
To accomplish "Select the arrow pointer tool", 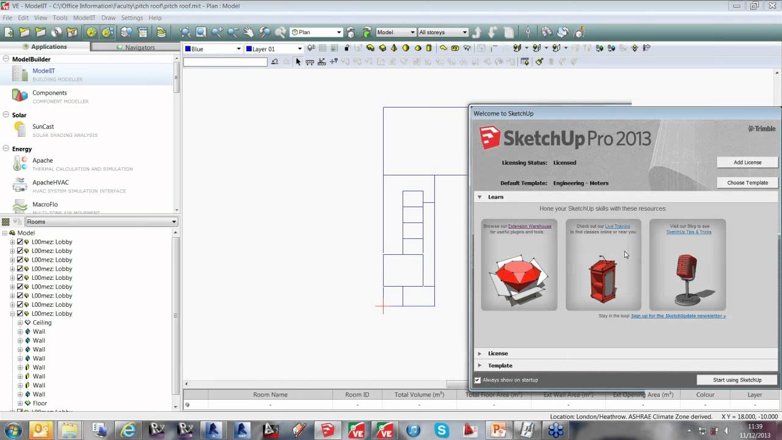I will tap(298, 62).
